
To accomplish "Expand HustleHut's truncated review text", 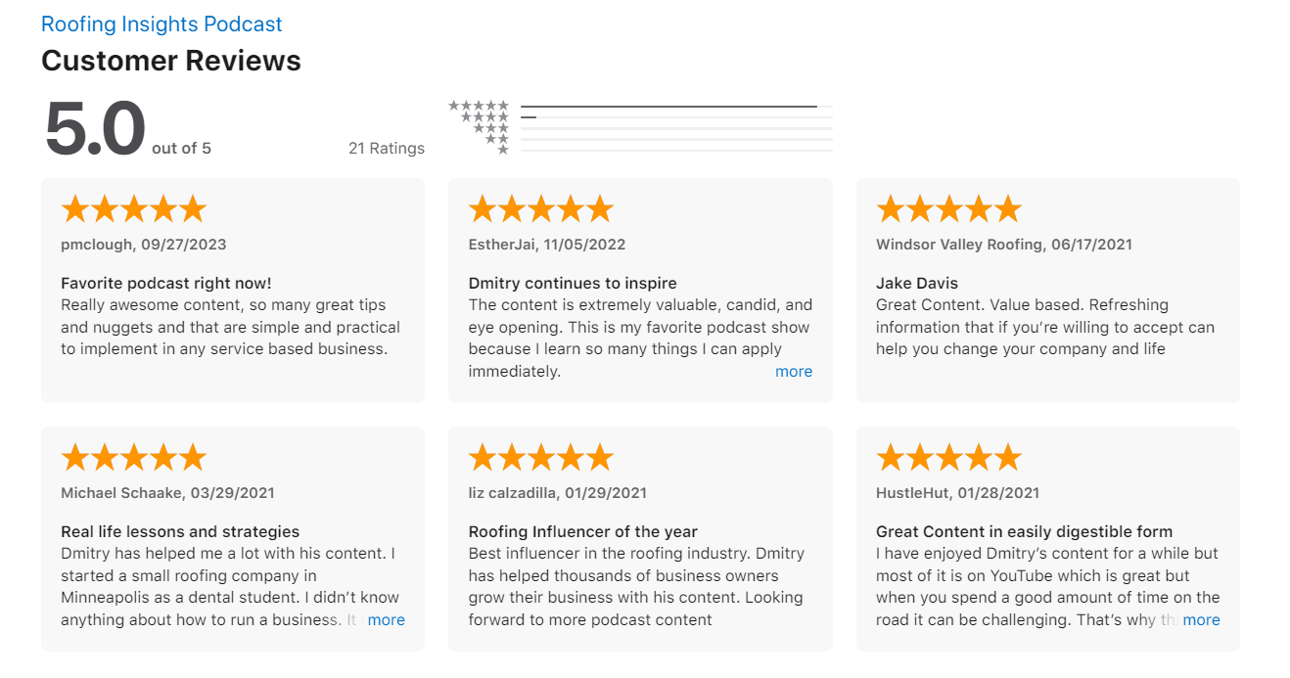I will pyautogui.click(x=1201, y=619).
